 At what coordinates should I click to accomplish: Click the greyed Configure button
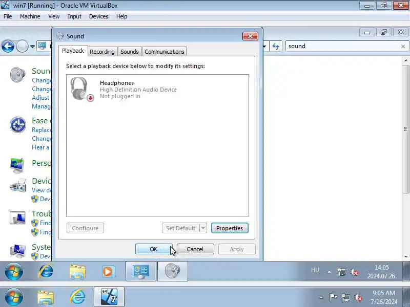tap(85, 228)
